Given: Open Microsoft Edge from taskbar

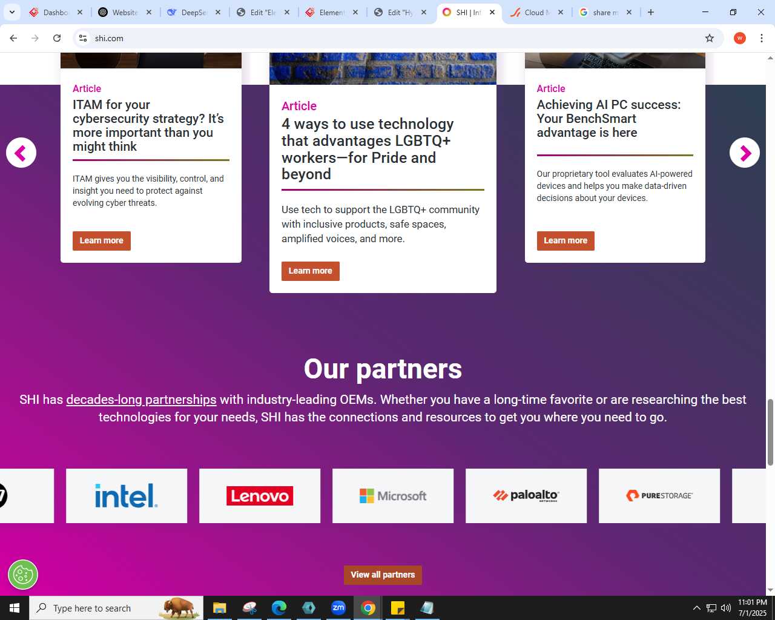Looking at the screenshot, I should [x=279, y=608].
